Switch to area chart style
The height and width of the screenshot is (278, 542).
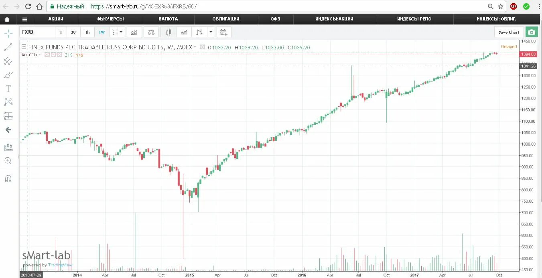pos(184,32)
